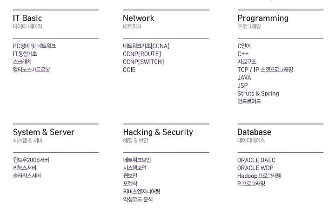
Task: Go to the C언어 course
Action: (x=244, y=46)
